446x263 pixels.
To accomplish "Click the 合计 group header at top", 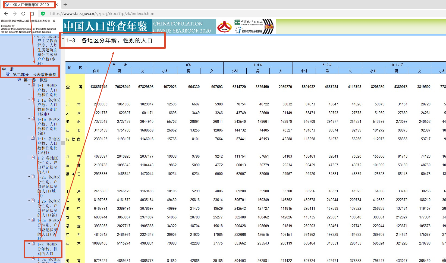I will pos(120,65).
